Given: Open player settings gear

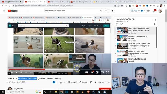Looking at the screenshot, I should 92,72.
